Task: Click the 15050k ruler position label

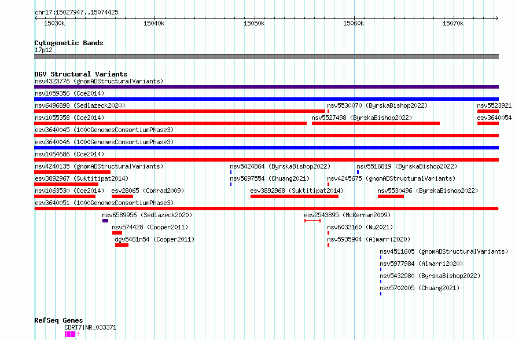Action: coord(254,23)
